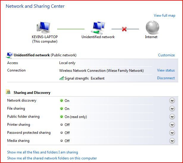Image resolution: width=183 pixels, height=163 pixels.
Task: Click the small Unidentified network header icon
Action: pyautogui.click(x=9, y=55)
